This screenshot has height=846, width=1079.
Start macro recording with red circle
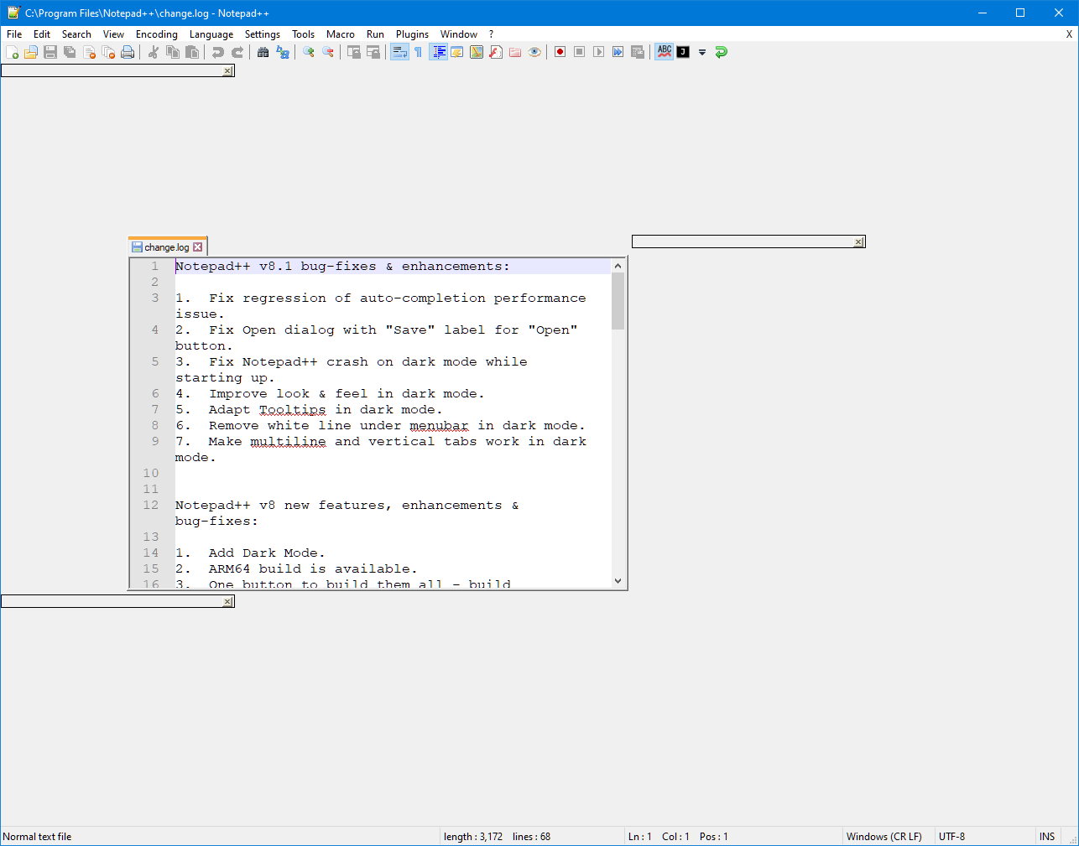(x=560, y=52)
